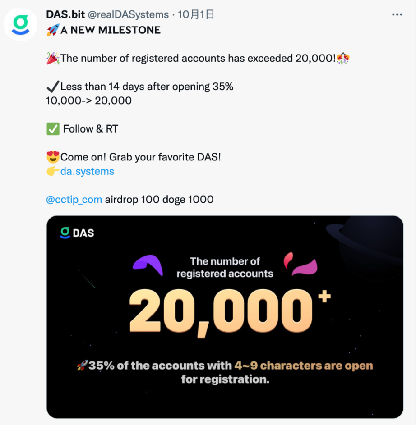Click the pointing hand emoji beside da.systems
This screenshot has height=425, width=416.
tap(53, 171)
